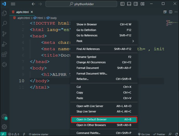Viewport: 179px width, 136px height.
Task: Click the remote window status bar icon
Action: (3, 134)
